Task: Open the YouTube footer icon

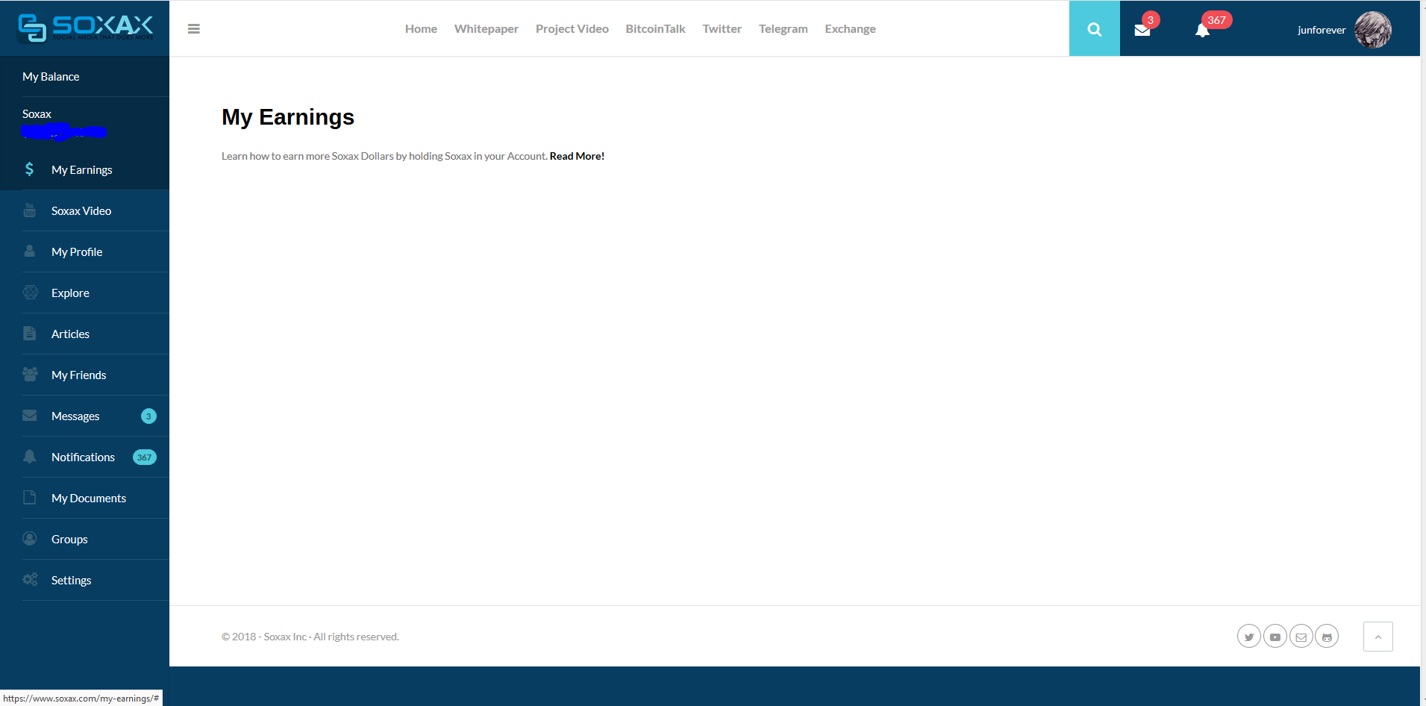Action: click(x=1275, y=637)
